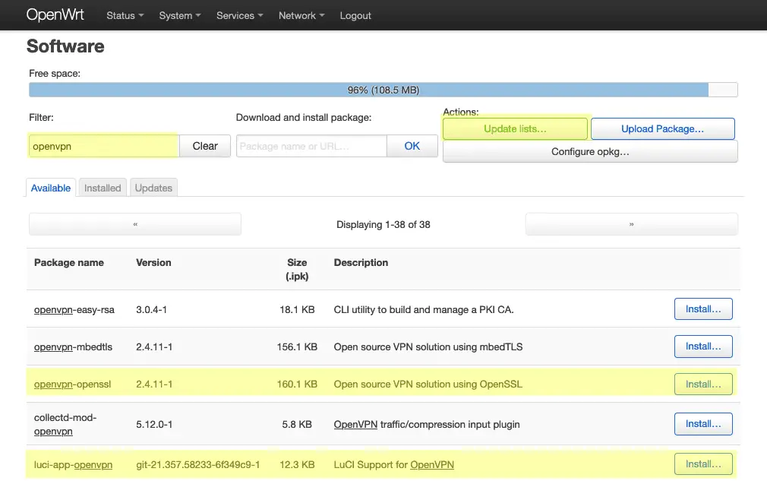Click openvpn-easy-rsa package name
The width and height of the screenshot is (767, 481).
click(x=74, y=310)
